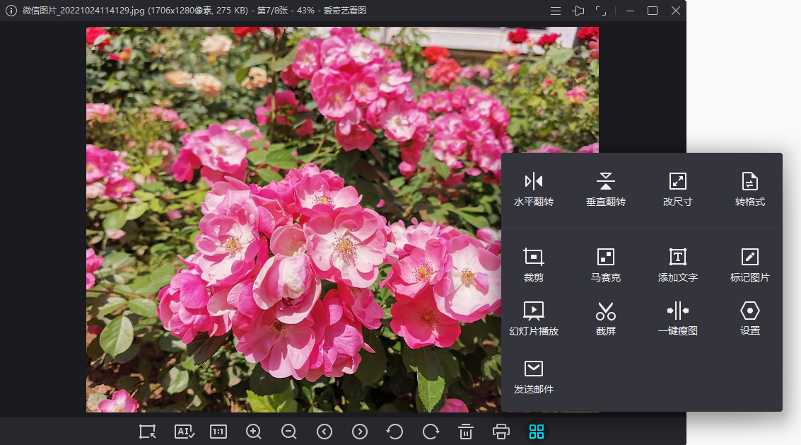801x445 pixels.
Task: Print the current image
Action: 501,432
